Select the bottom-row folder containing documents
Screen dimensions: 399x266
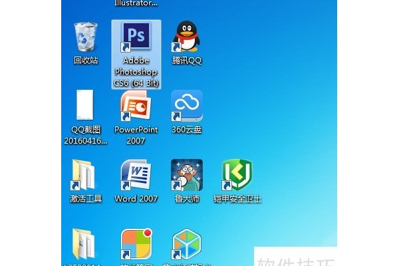click(x=84, y=244)
